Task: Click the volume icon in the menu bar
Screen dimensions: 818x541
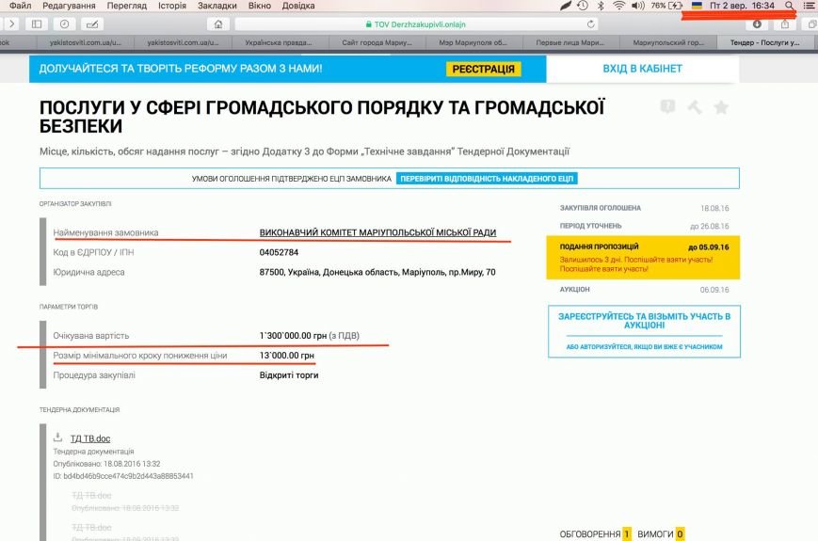Action: click(x=637, y=6)
